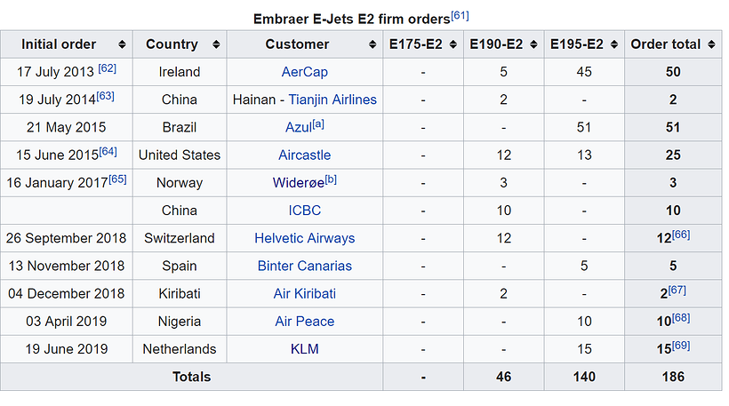The image size is (729, 406).
Task: Open Widerøe airline link
Action: tap(298, 182)
